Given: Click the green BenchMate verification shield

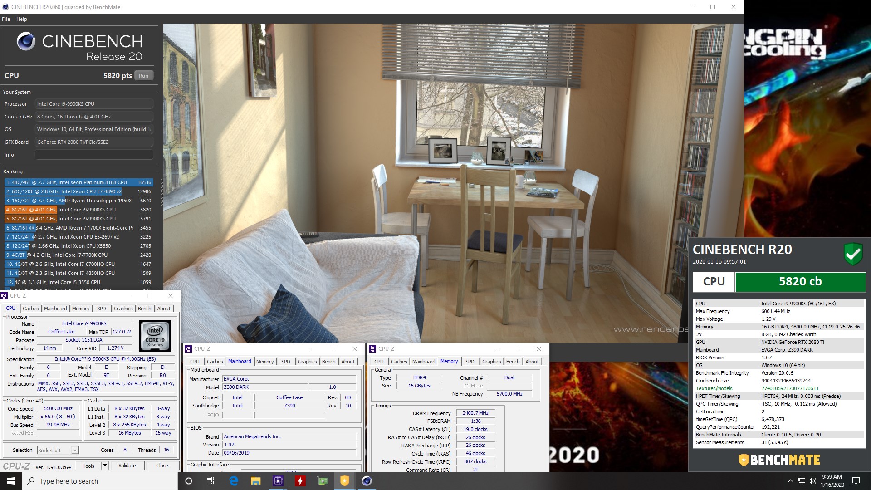Looking at the screenshot, I should coord(853,254).
